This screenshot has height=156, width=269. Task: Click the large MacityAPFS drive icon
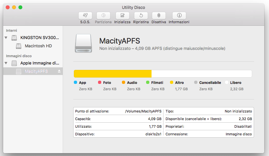[x=83, y=43]
